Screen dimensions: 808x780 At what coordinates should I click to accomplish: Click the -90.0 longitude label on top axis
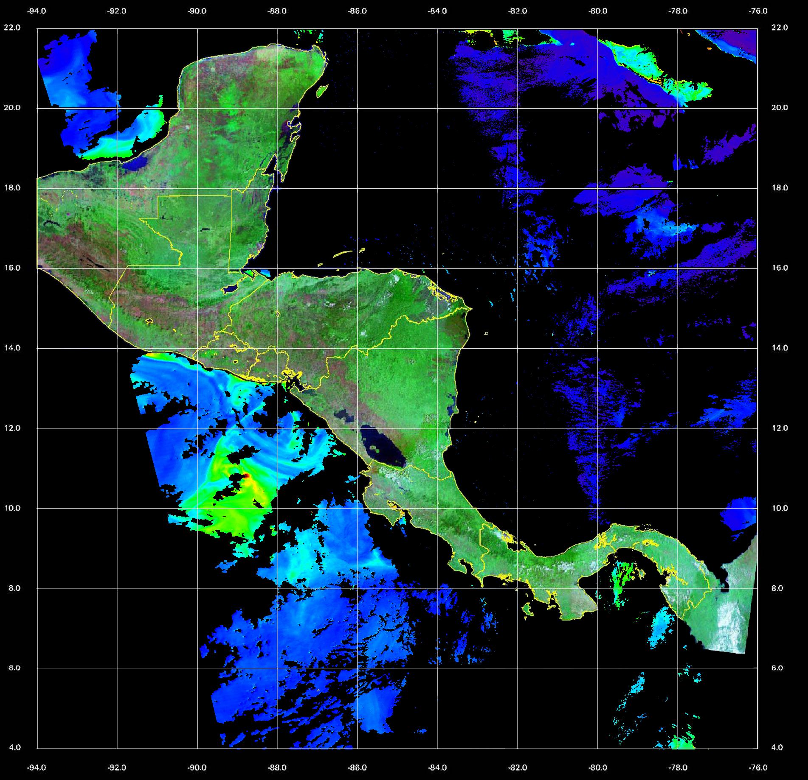point(197,11)
